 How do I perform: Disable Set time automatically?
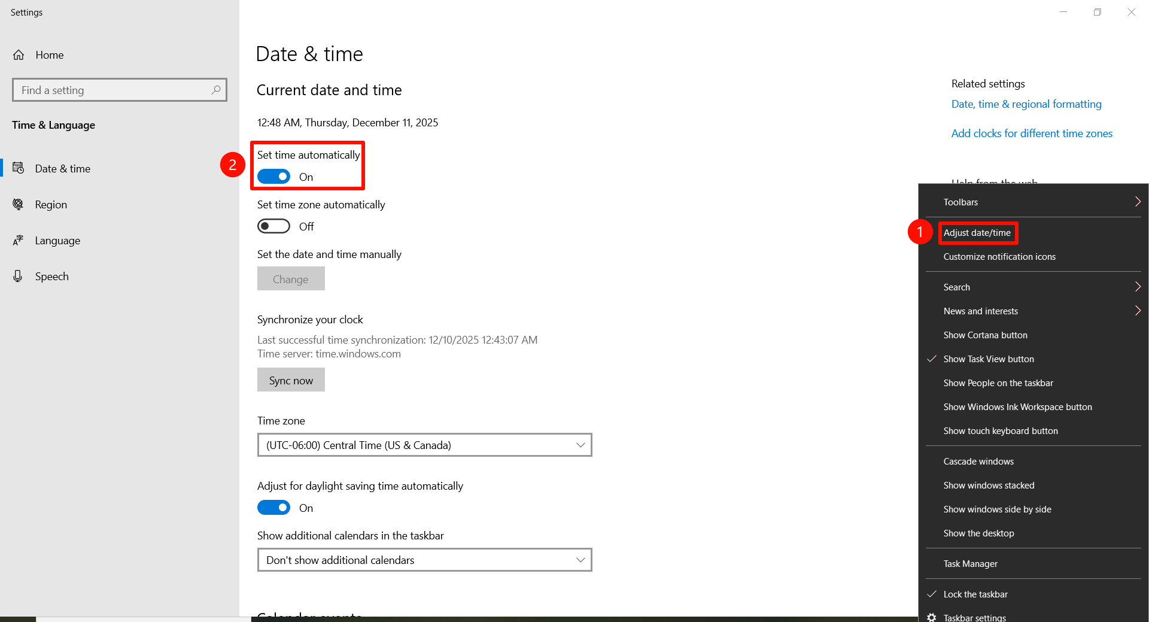tap(273, 176)
